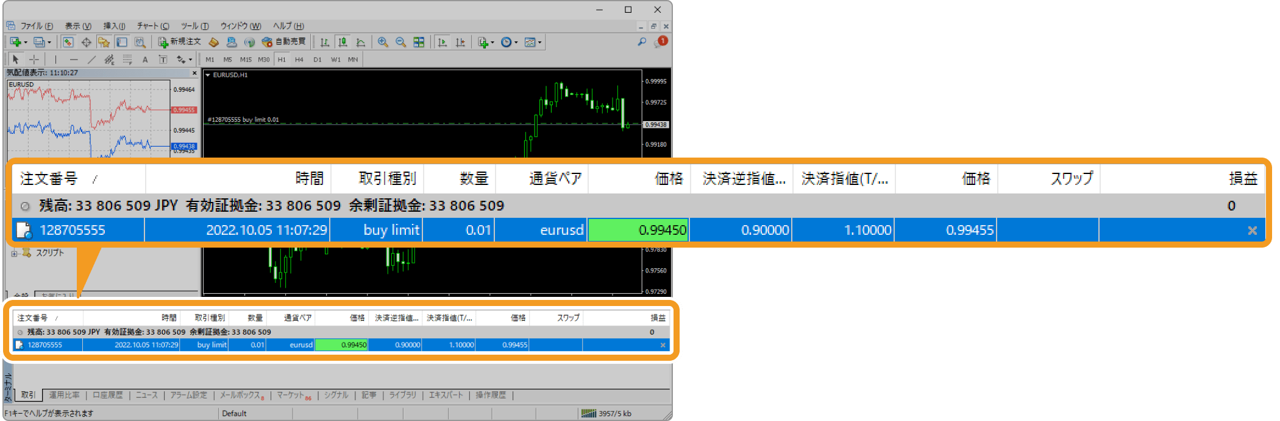The image size is (1280, 421).
Task: Click the search magnifier icon
Action: [x=642, y=42]
